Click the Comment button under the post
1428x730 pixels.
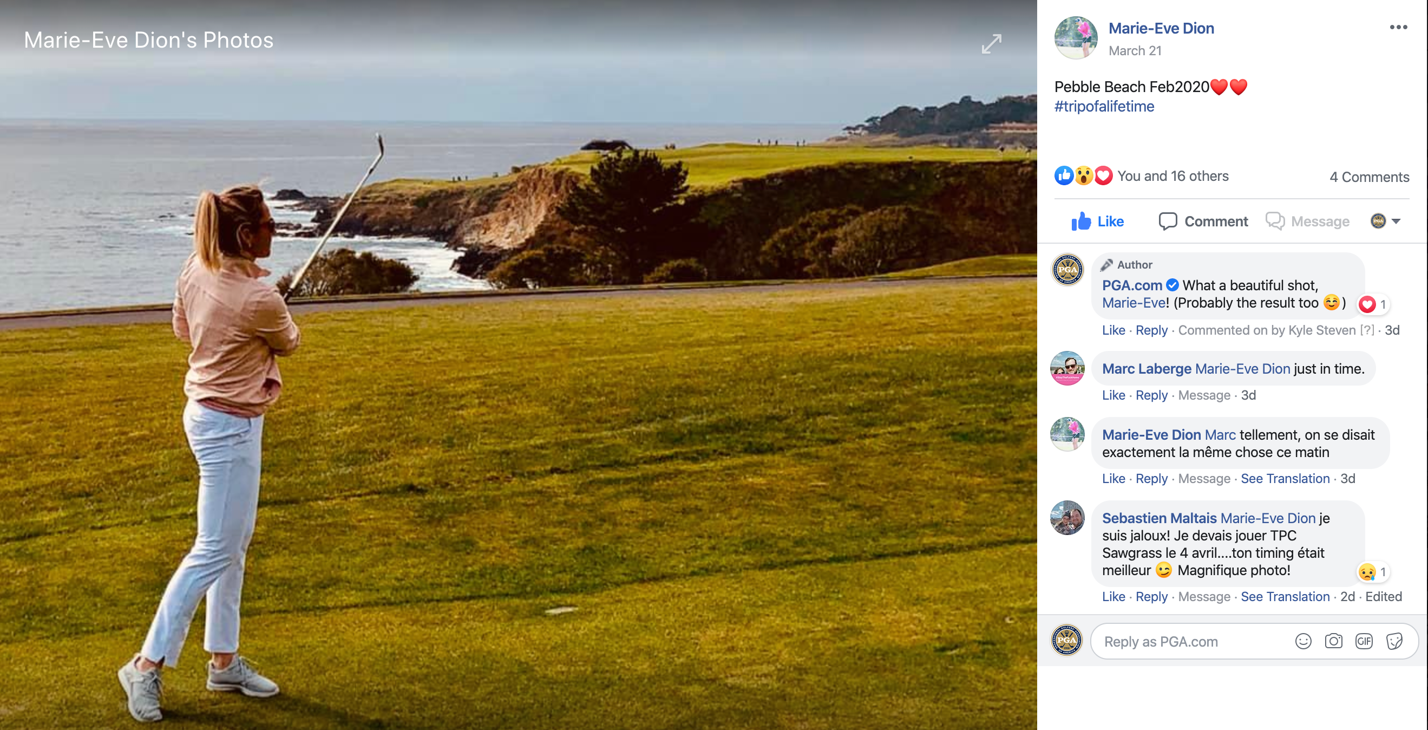tap(1203, 221)
